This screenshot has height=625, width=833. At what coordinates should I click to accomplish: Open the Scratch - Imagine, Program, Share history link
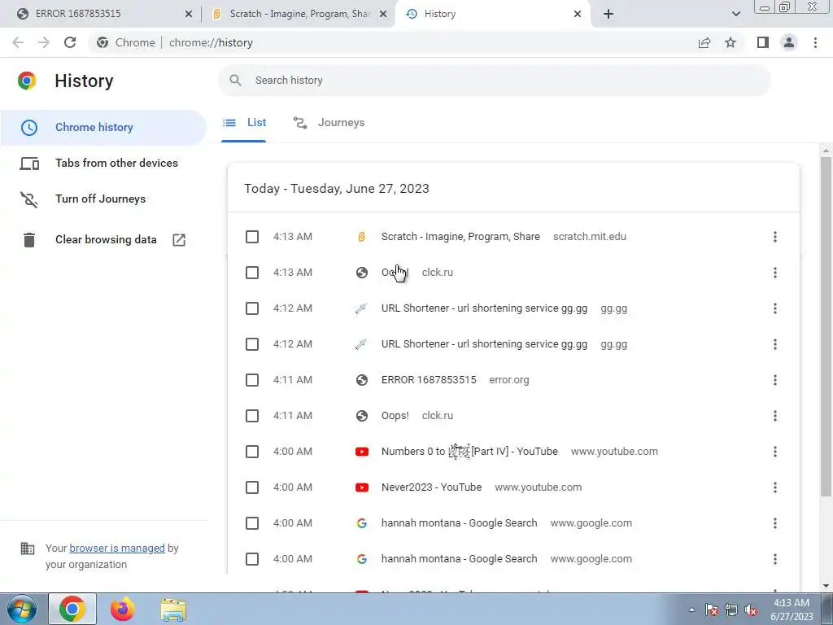[460, 237]
